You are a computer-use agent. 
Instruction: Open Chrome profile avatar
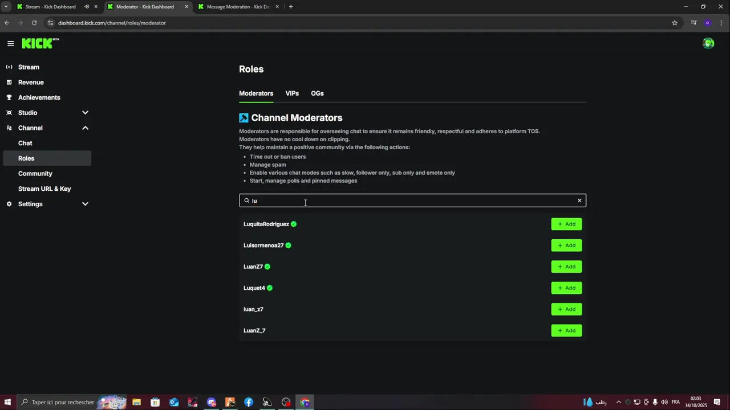708,23
